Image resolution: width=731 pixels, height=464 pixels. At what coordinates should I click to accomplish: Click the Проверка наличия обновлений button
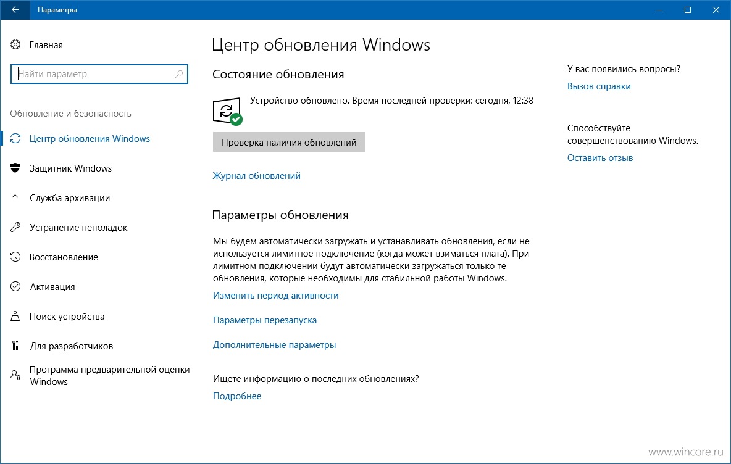click(x=289, y=142)
